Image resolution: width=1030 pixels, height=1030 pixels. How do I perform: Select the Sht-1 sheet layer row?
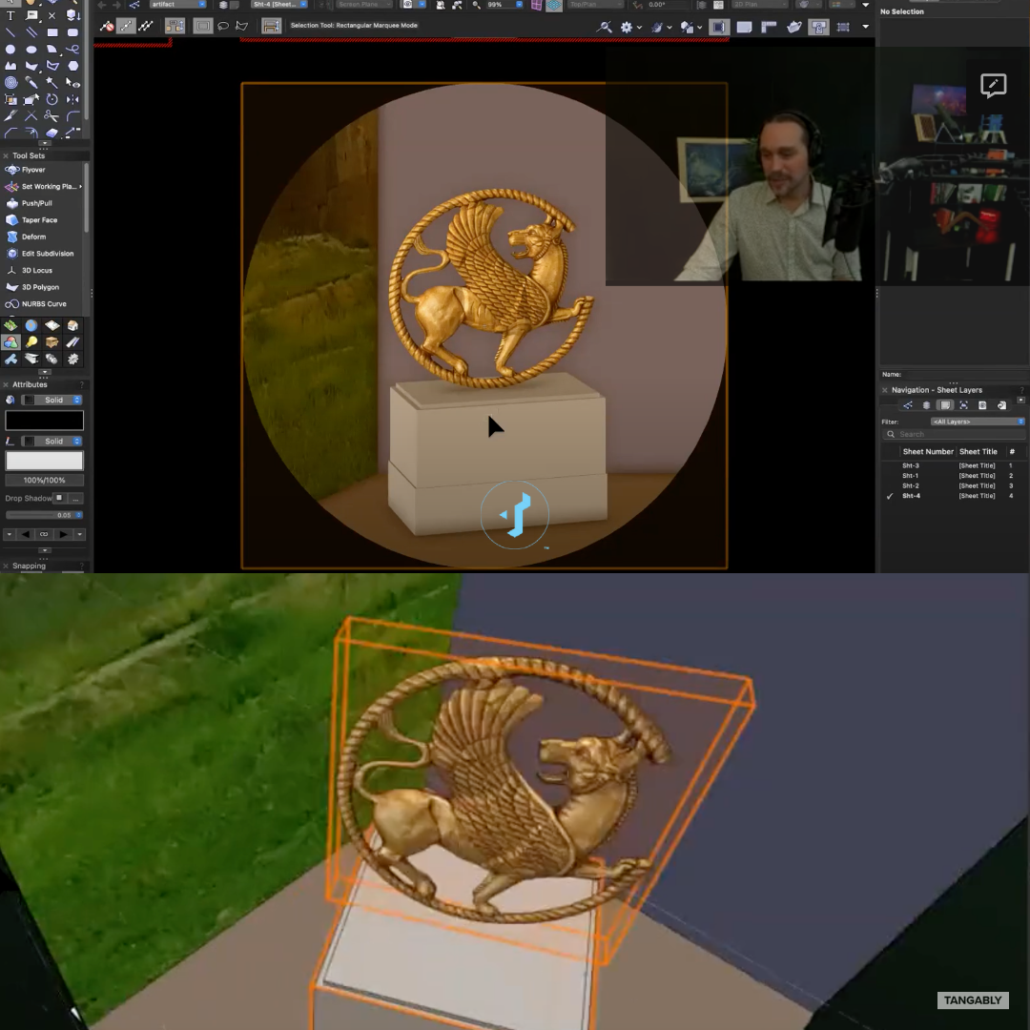tap(953, 476)
